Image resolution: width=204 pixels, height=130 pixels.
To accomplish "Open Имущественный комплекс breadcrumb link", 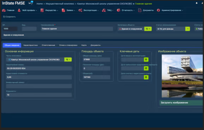I will [60, 4].
